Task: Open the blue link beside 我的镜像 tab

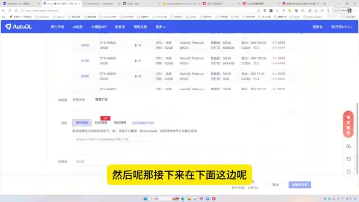Action: coord(144,123)
